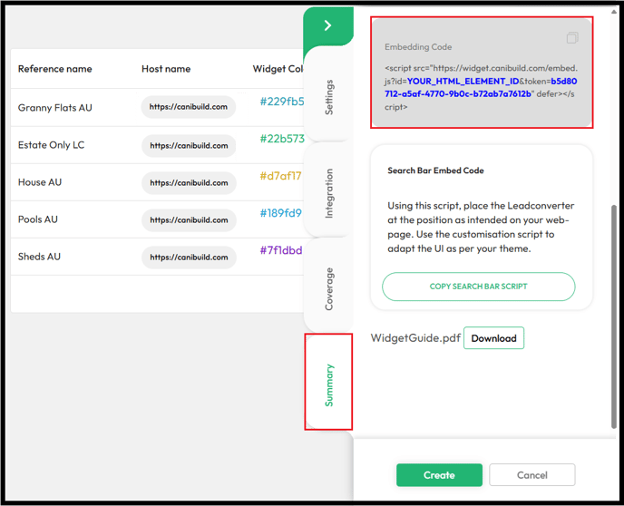Click host name chip for Pools AU

[189, 220]
